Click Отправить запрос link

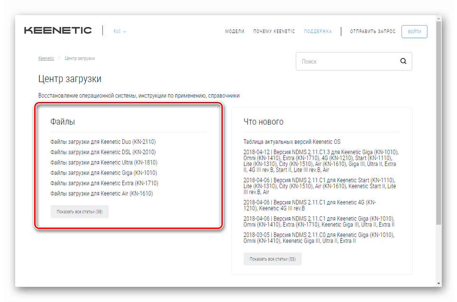(373, 32)
